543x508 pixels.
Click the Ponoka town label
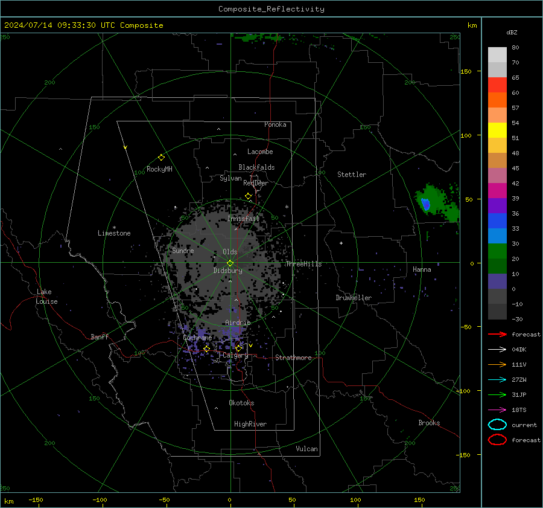(x=275, y=124)
